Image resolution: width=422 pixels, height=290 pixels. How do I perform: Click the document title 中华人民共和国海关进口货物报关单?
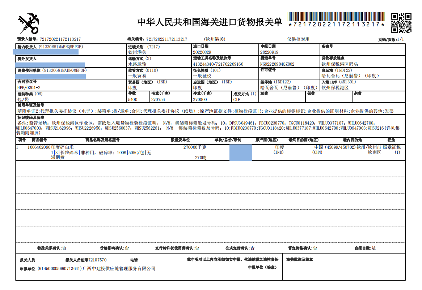coord(210,22)
